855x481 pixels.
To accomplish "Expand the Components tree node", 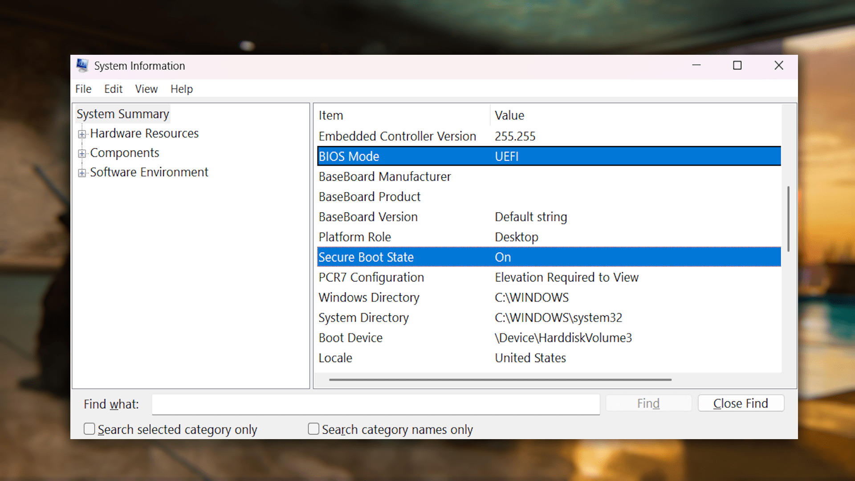I will pos(82,153).
